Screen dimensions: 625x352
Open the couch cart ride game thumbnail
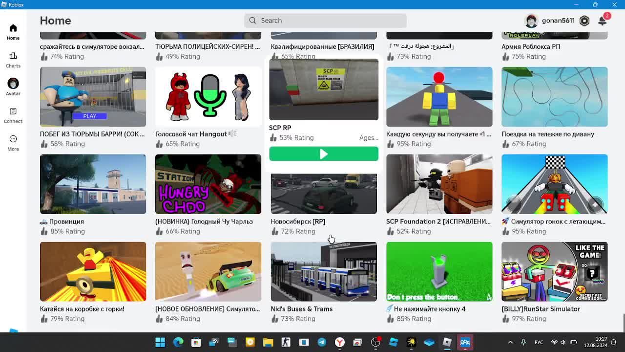coord(554,97)
